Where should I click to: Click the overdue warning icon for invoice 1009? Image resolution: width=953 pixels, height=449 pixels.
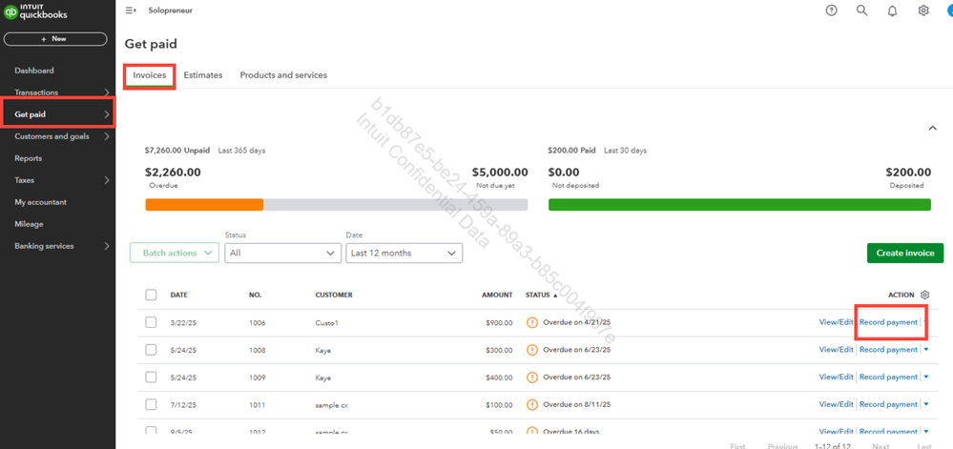coord(532,378)
